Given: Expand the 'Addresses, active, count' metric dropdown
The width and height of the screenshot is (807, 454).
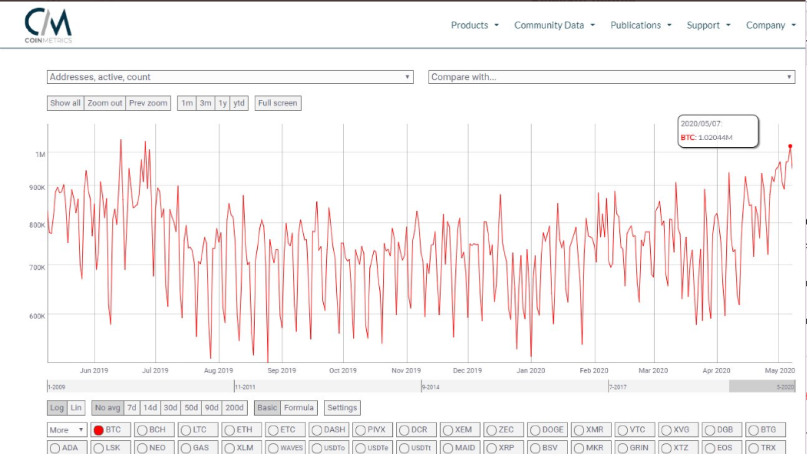Looking at the screenshot, I should tap(230, 77).
